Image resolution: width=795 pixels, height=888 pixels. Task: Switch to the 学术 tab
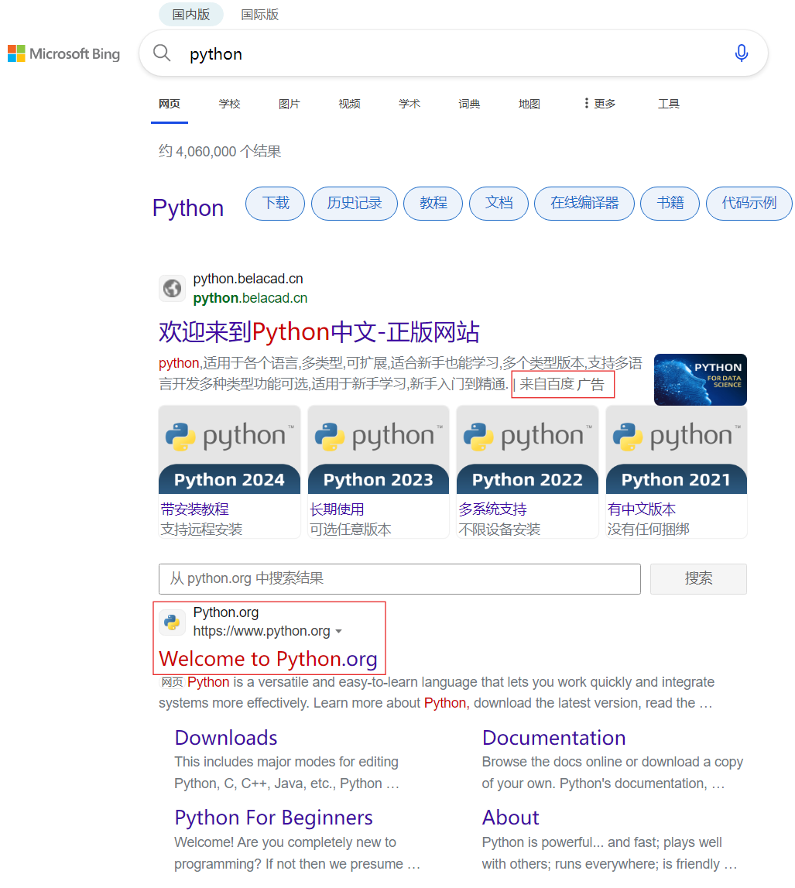click(409, 103)
